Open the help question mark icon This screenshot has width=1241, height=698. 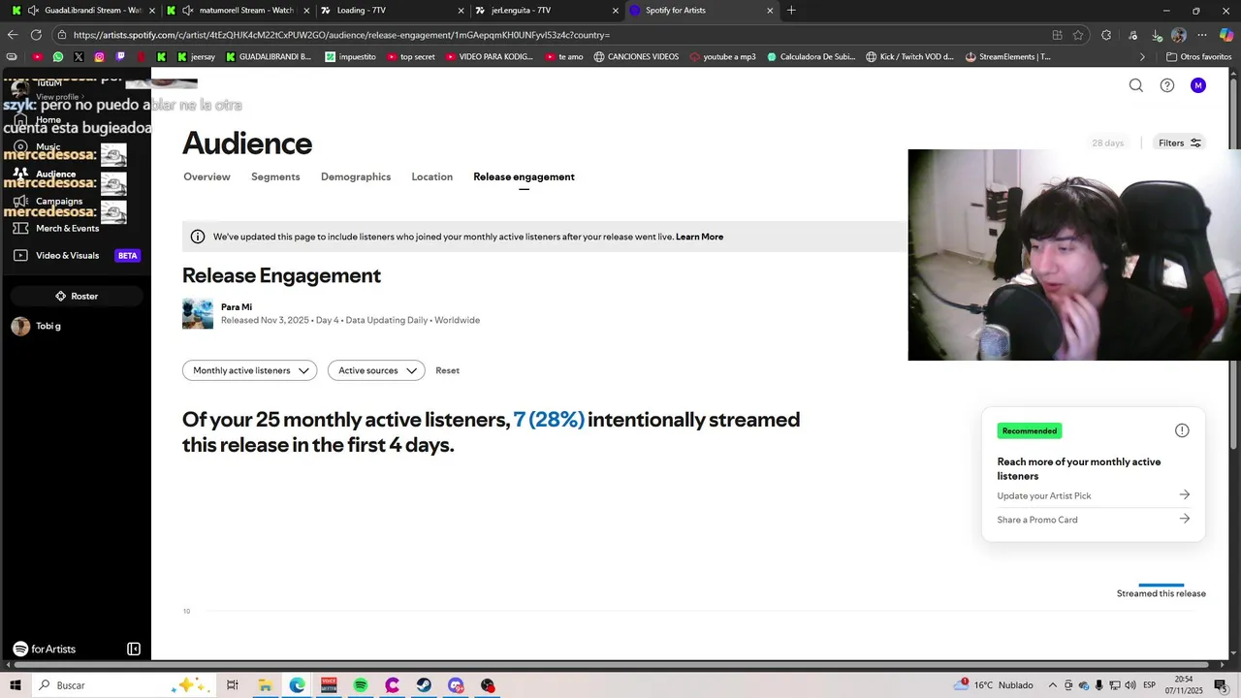(x=1167, y=85)
